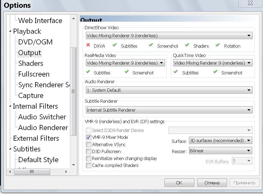Tick Cache compiled Shaders checkbox
The width and height of the screenshot is (263, 194).
click(x=89, y=165)
